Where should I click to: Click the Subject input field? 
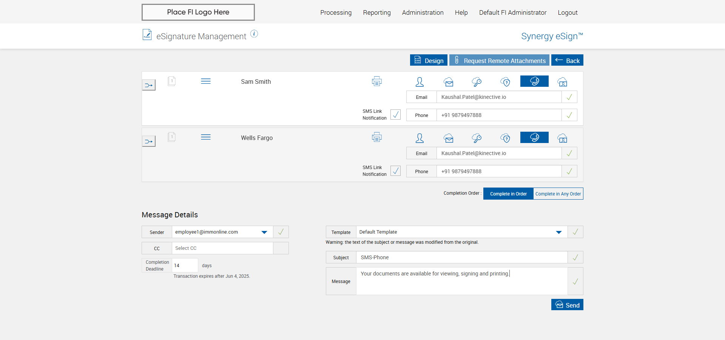pos(462,257)
